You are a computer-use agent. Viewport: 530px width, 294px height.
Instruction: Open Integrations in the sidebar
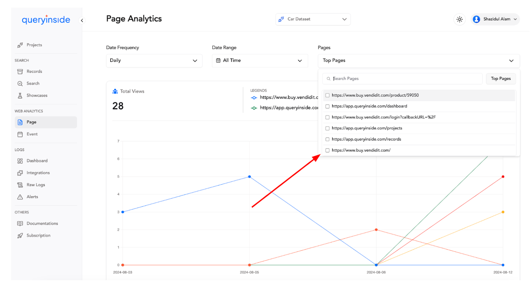pos(46,173)
